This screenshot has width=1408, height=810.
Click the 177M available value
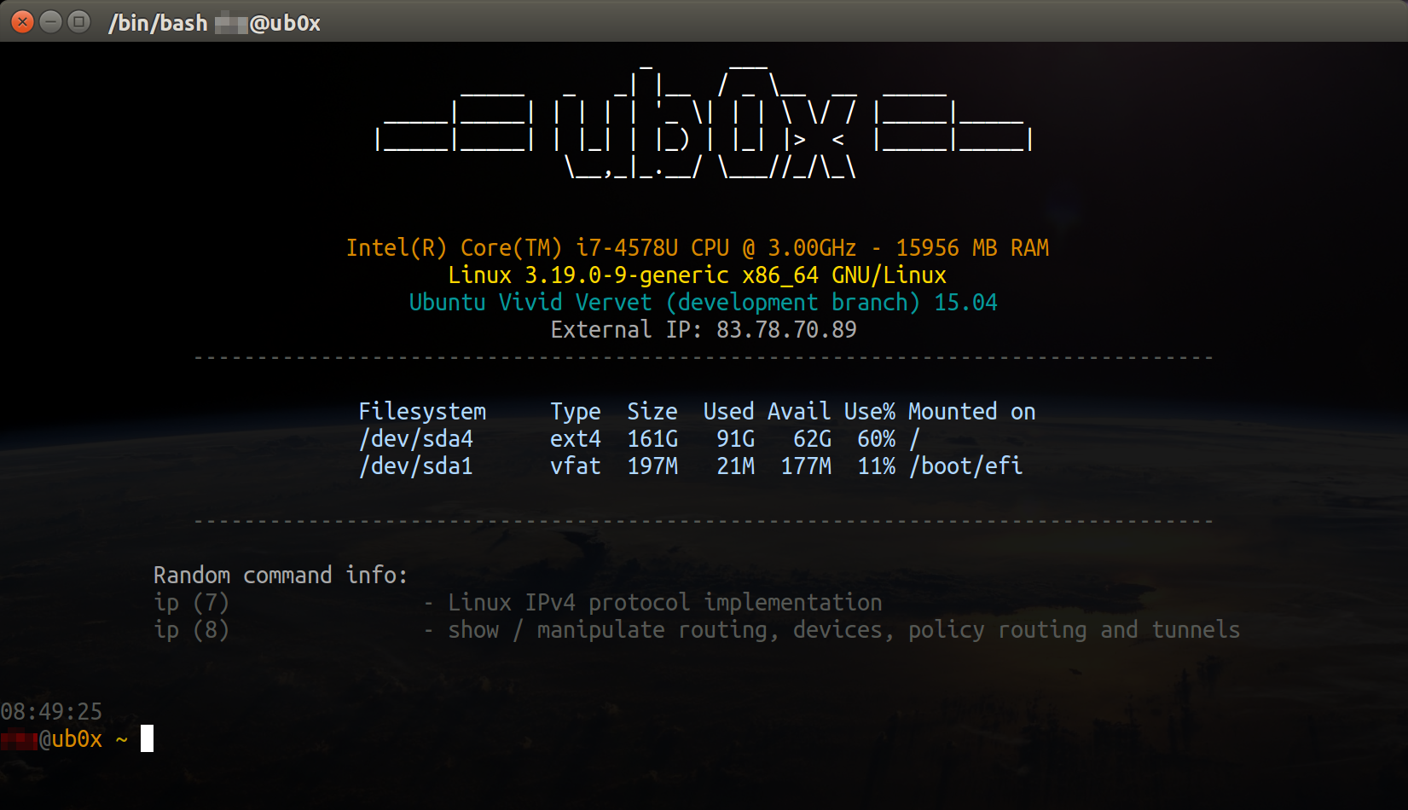pos(807,466)
